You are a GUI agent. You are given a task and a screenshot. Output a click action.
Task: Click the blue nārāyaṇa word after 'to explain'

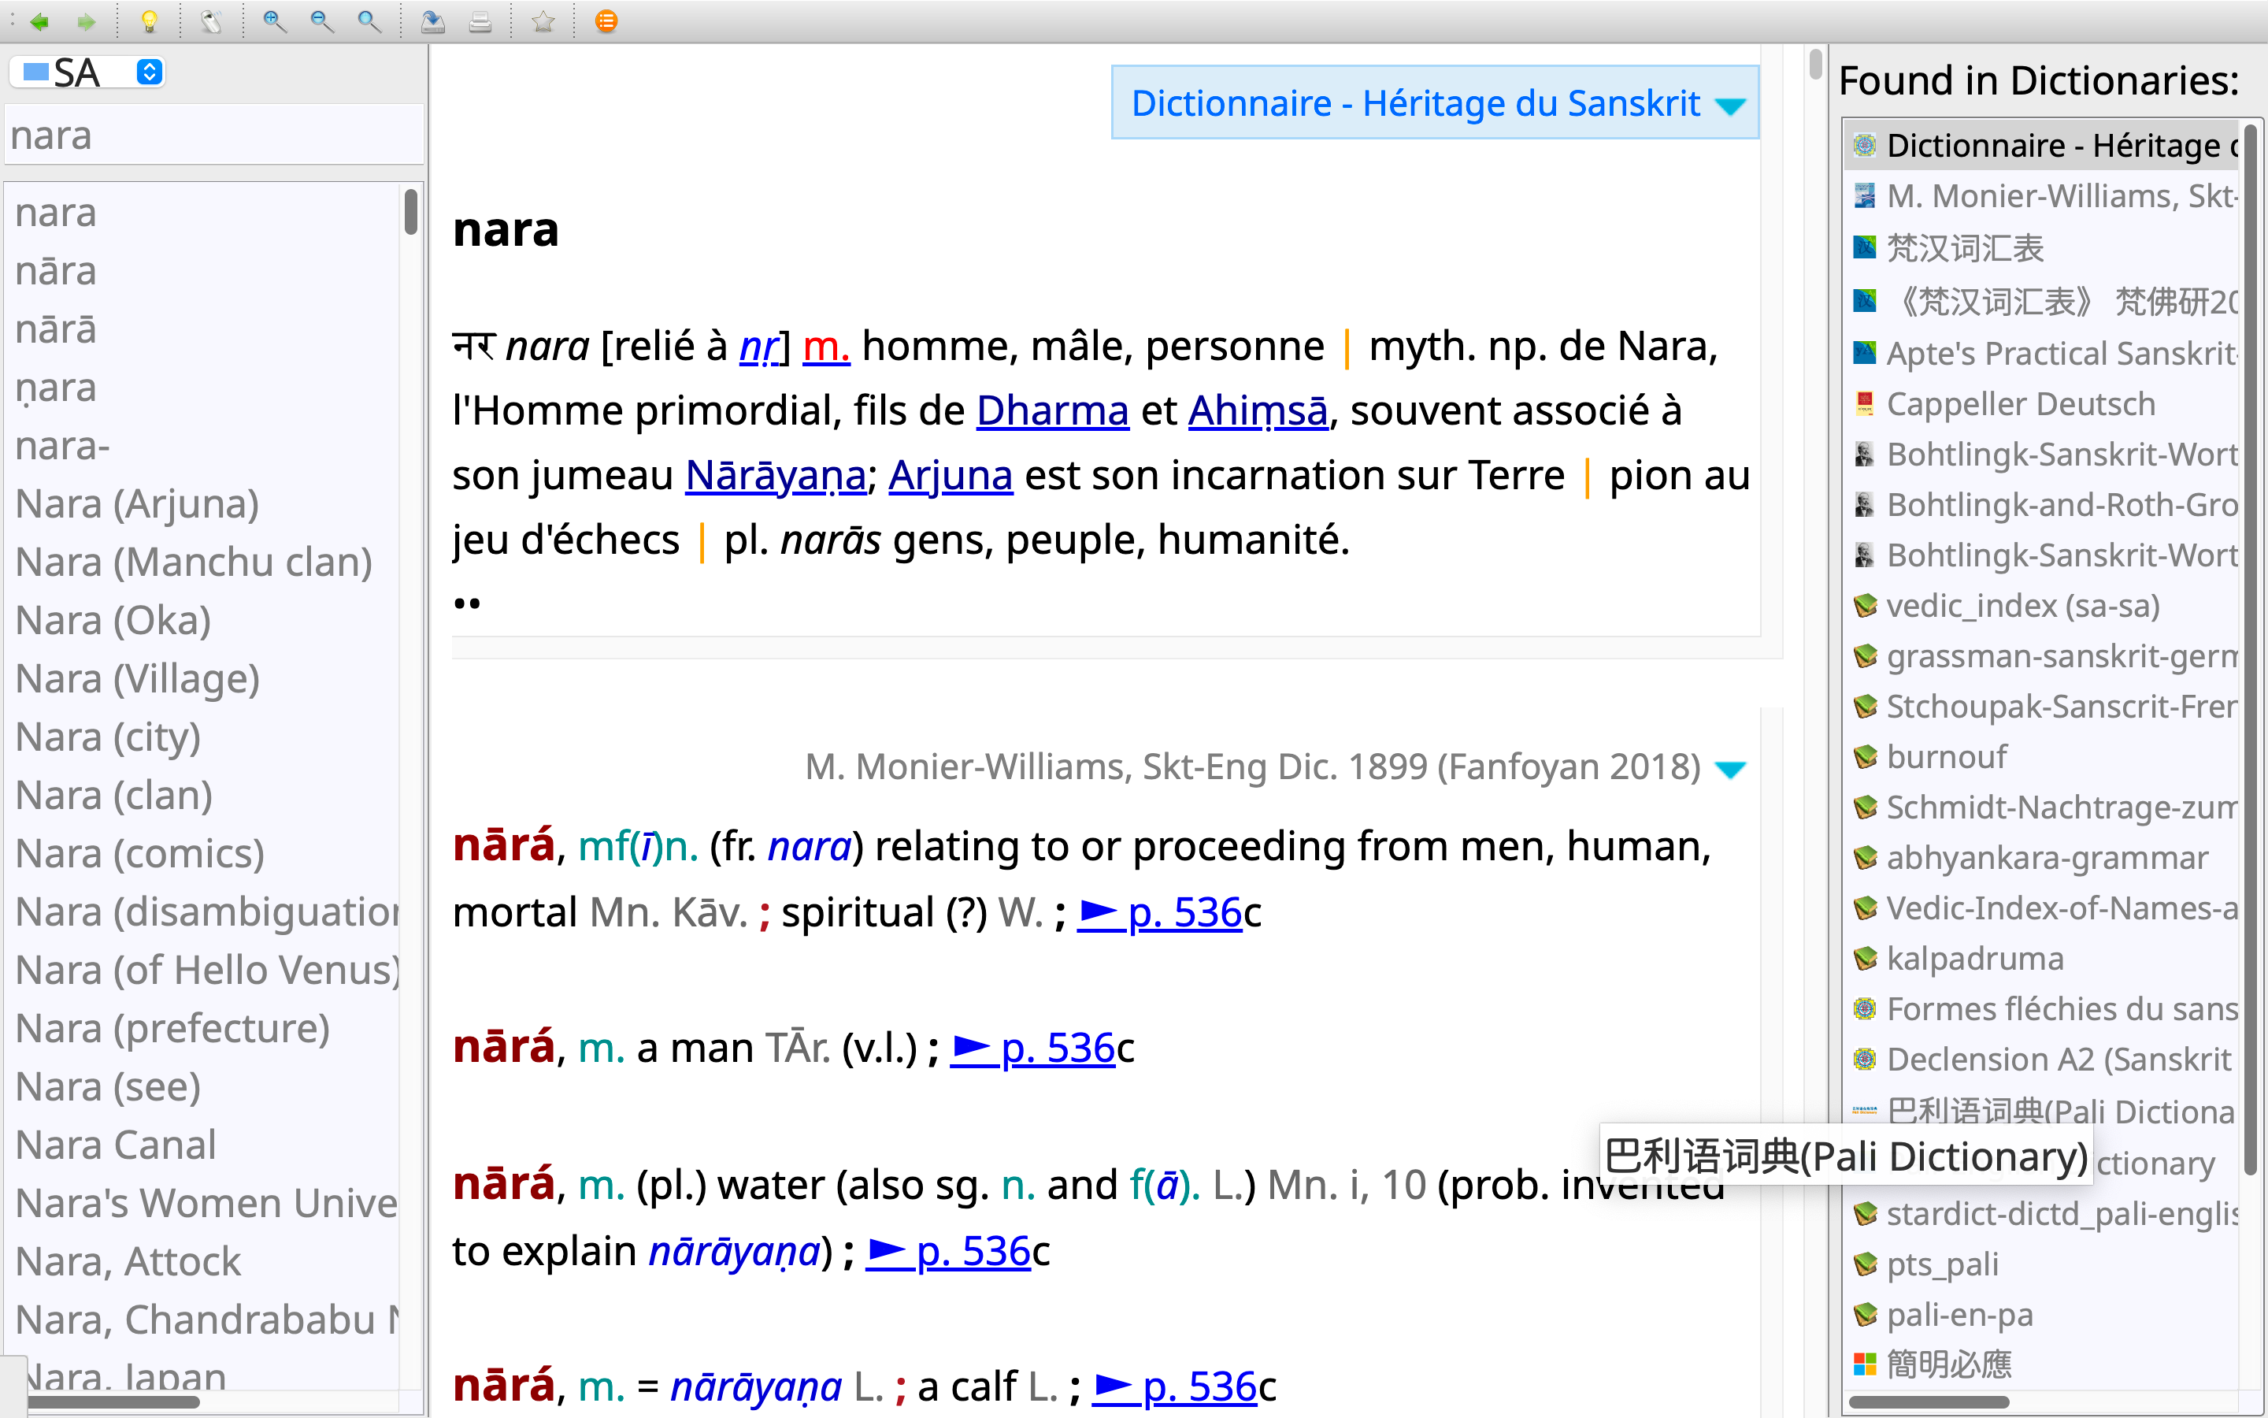coord(735,1252)
